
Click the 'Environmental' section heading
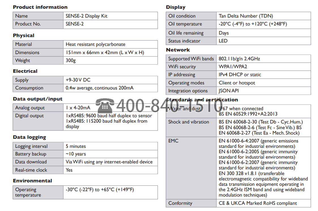[33, 181]
